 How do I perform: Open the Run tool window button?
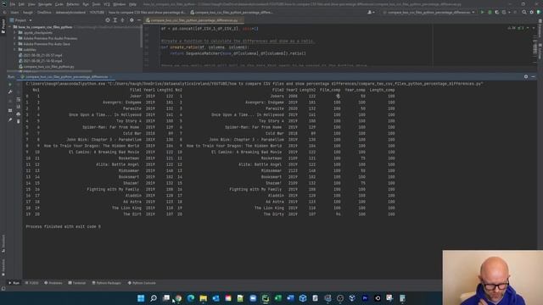(14, 283)
